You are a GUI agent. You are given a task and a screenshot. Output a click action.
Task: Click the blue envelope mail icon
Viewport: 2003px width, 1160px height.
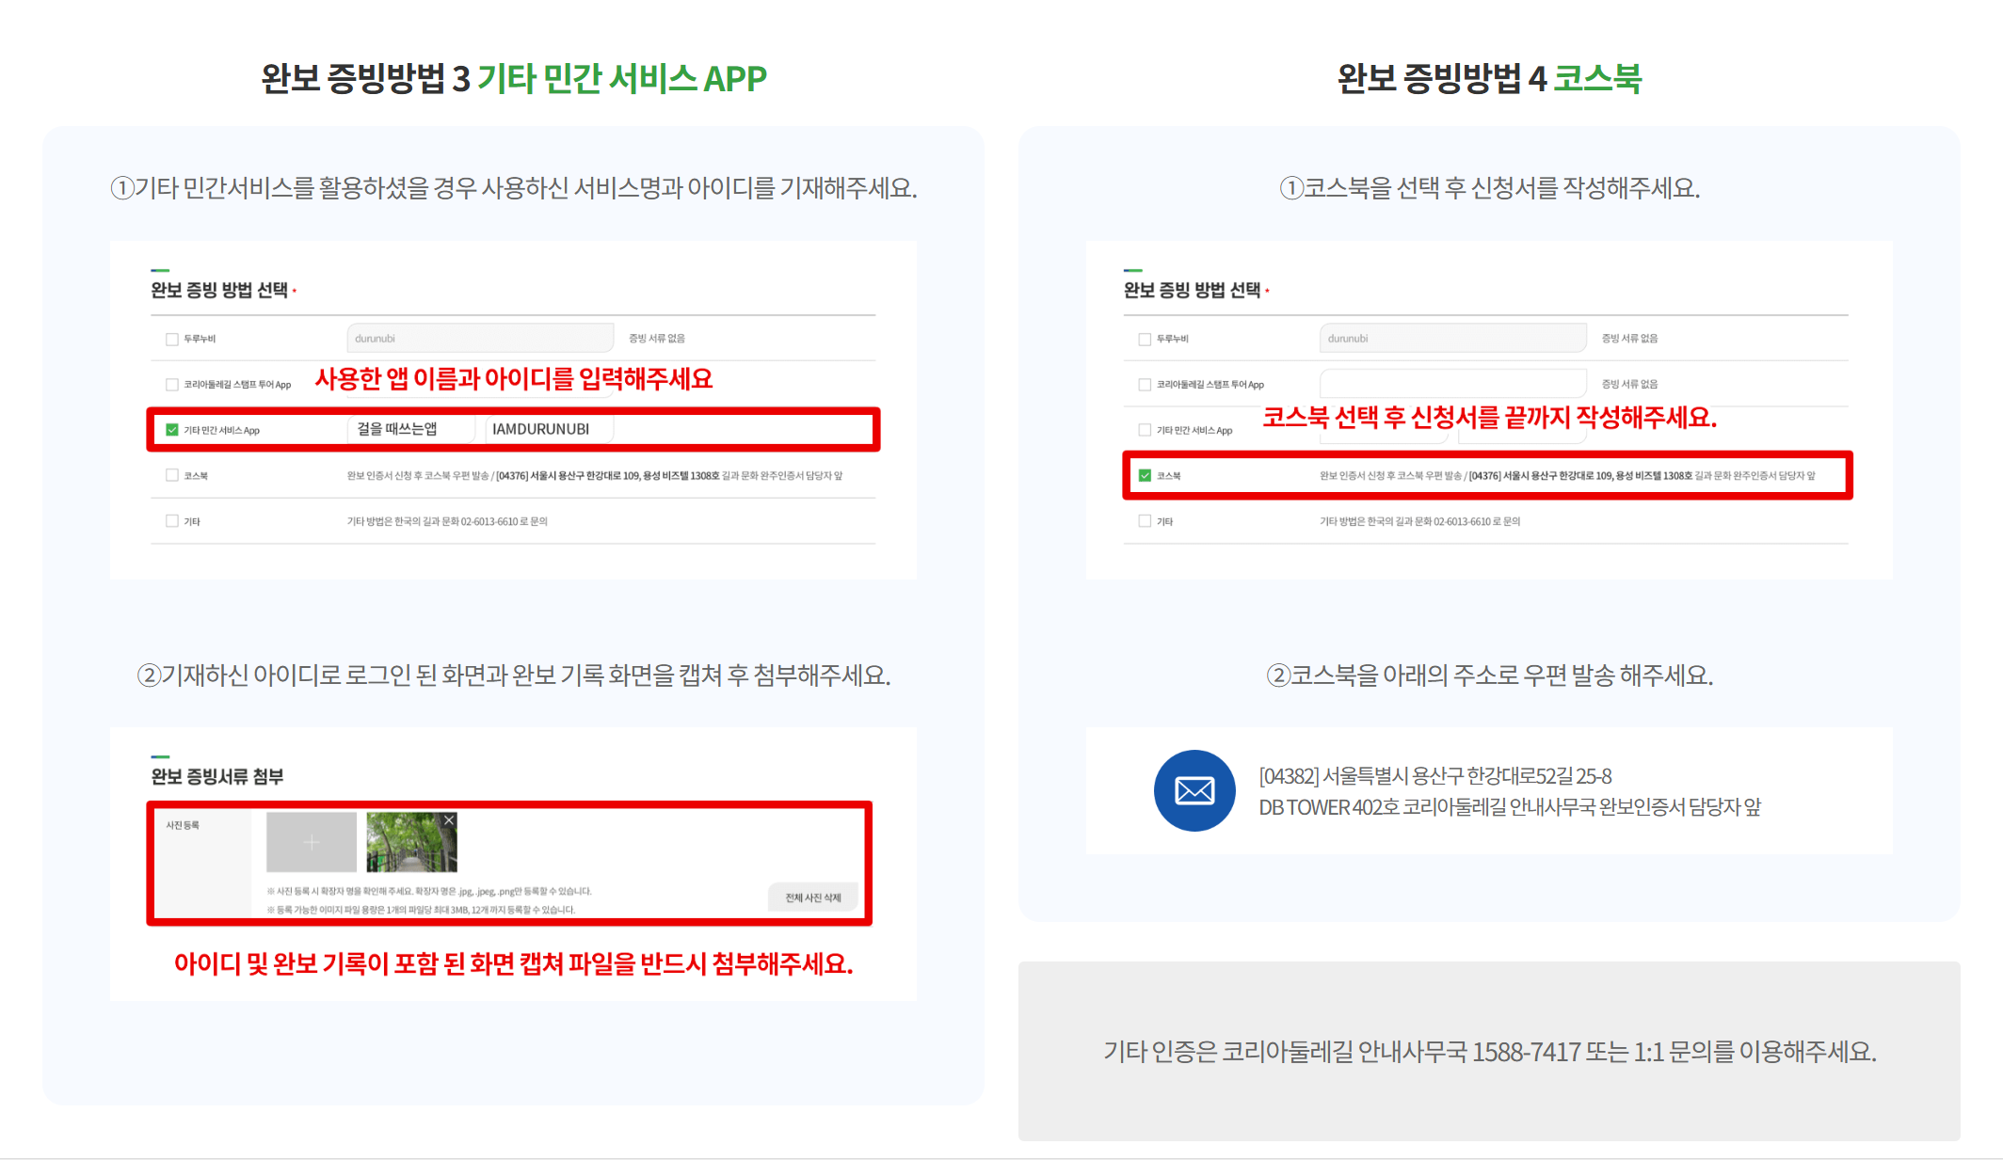click(x=1194, y=790)
